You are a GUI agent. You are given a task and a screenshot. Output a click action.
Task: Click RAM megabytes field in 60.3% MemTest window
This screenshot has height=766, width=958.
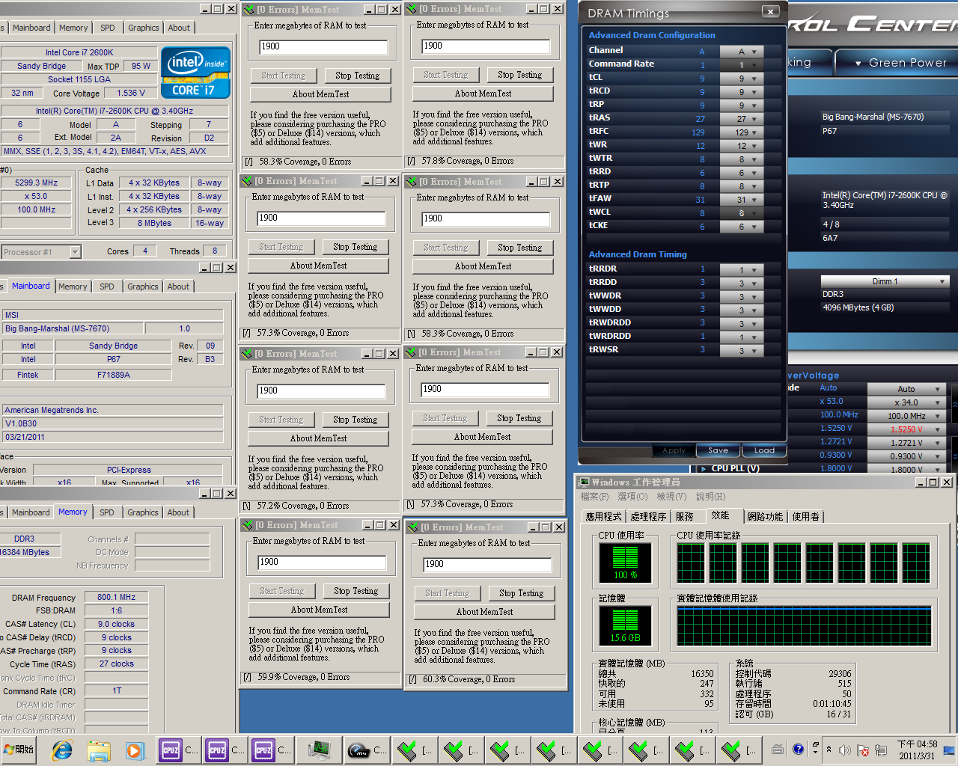coord(486,565)
